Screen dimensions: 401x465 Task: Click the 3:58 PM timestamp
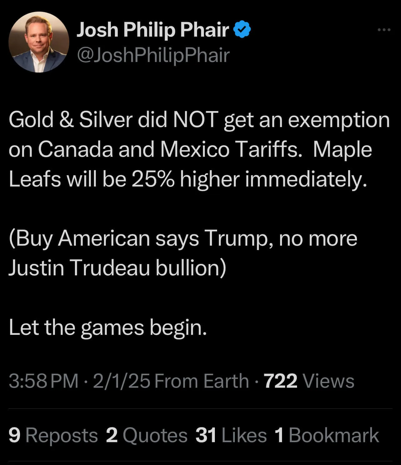(43, 381)
